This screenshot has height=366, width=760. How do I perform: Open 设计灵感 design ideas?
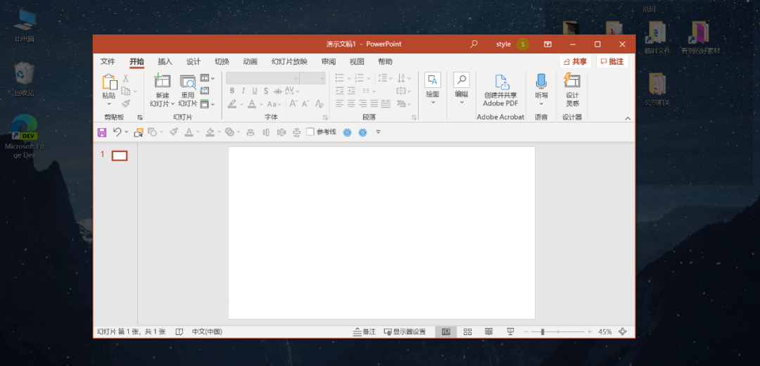click(x=572, y=91)
